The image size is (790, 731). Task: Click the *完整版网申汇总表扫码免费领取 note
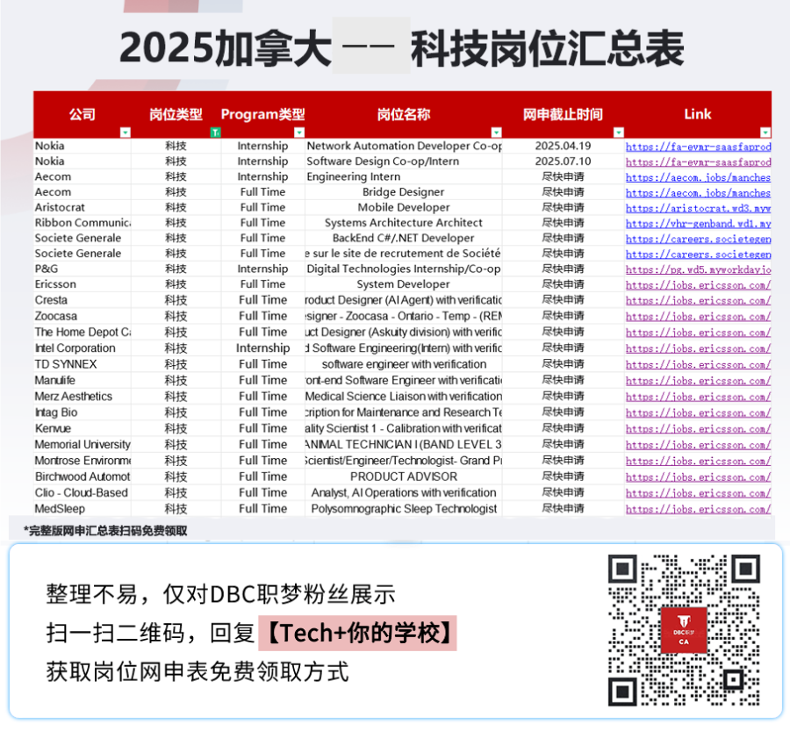pos(105,531)
